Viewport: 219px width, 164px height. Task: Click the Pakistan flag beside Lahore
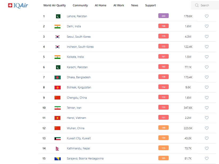pos(58,16)
